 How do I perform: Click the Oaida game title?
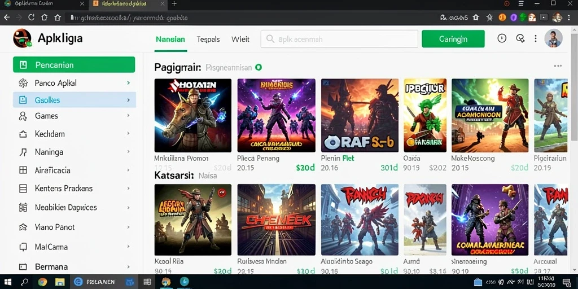pos(411,159)
